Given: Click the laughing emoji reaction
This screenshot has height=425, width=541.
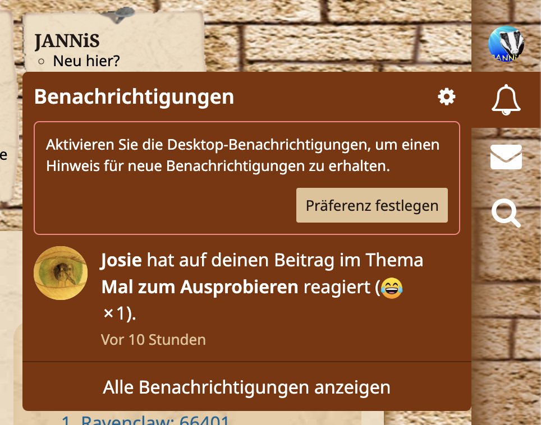Looking at the screenshot, I should pos(392,288).
